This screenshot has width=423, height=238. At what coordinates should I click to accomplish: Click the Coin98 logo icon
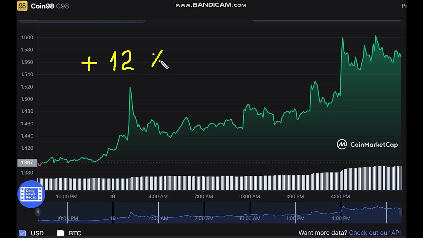(22, 6)
